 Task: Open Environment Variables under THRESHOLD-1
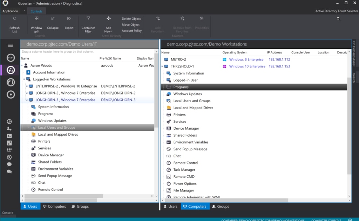(x=191, y=142)
